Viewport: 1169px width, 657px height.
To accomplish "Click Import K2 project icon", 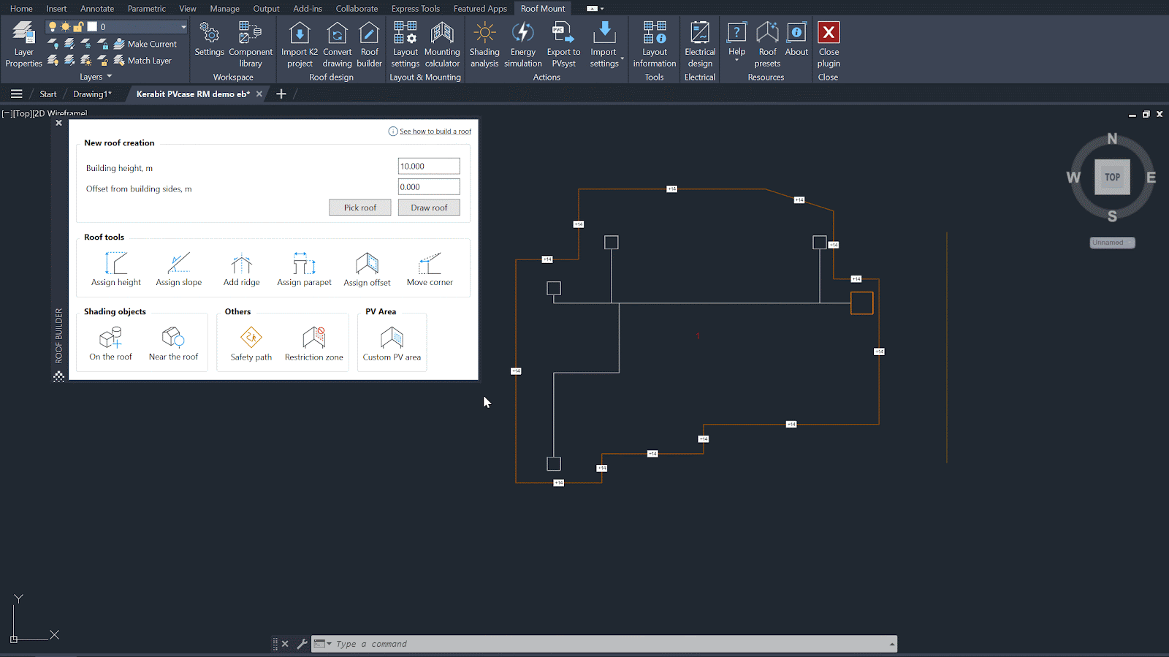I will 300,45.
